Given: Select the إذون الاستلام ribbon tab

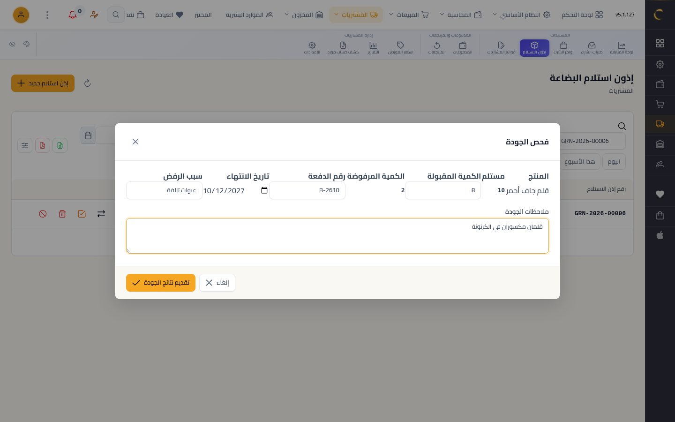Looking at the screenshot, I should coord(534,48).
